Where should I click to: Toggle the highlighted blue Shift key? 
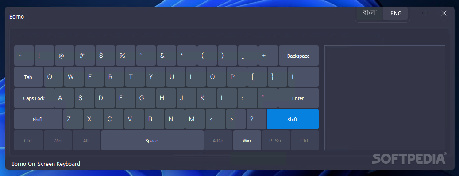point(293,119)
